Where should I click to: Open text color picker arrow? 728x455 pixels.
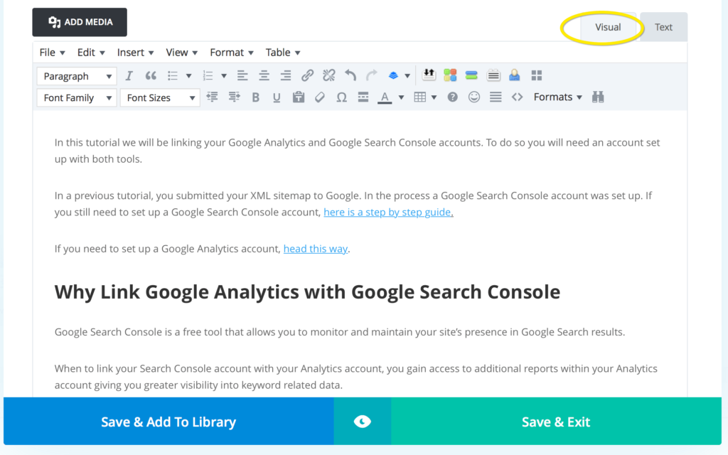[x=401, y=97]
